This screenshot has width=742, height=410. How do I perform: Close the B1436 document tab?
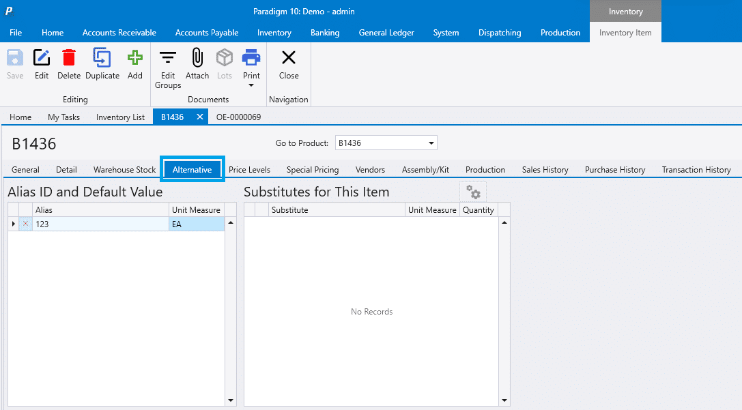[x=200, y=117]
